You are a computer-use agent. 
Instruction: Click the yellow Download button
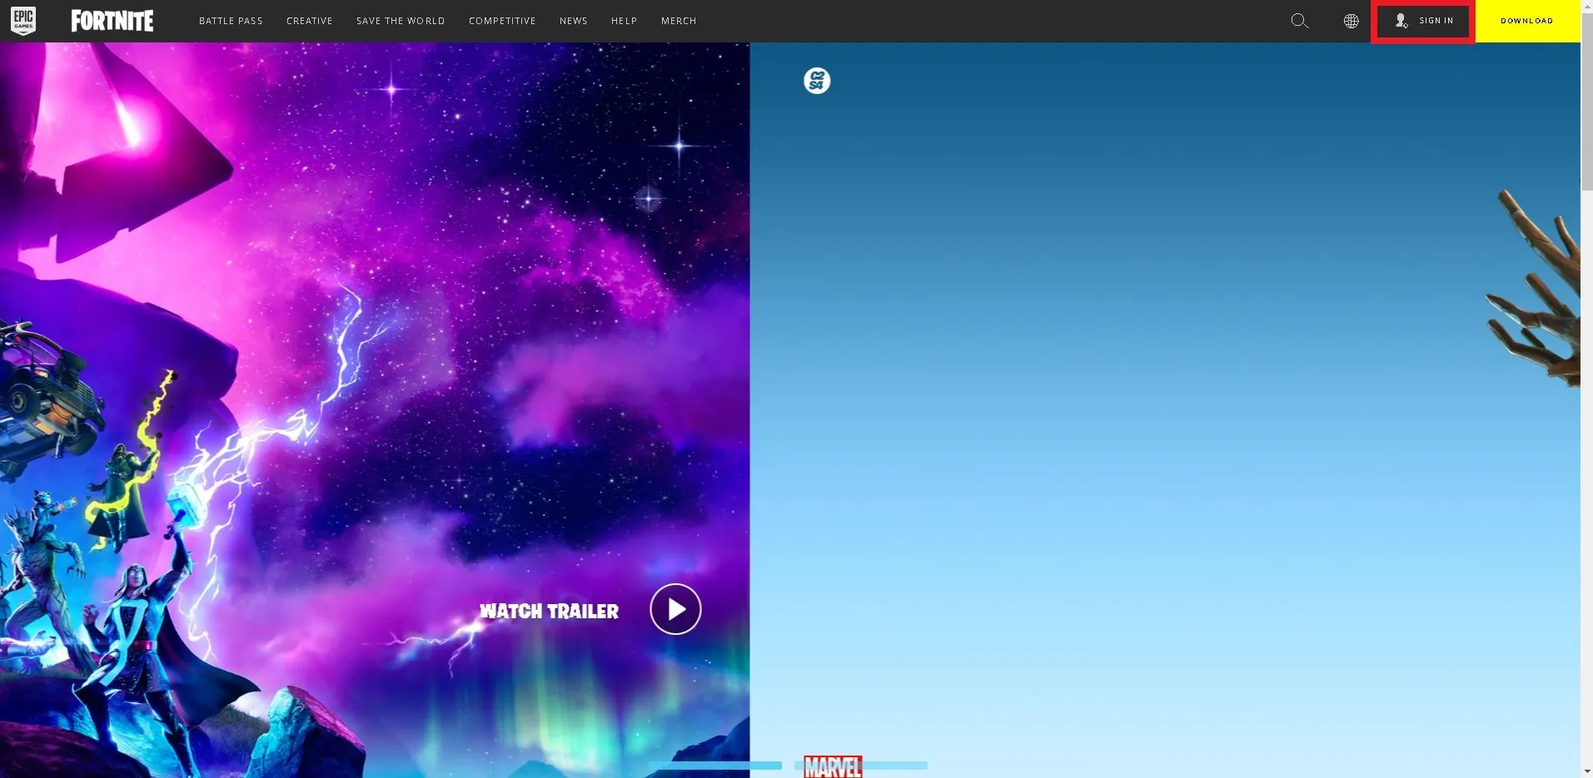pos(1526,21)
